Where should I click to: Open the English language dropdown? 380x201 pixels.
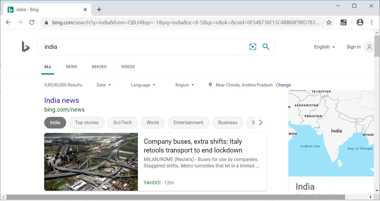pos(325,47)
